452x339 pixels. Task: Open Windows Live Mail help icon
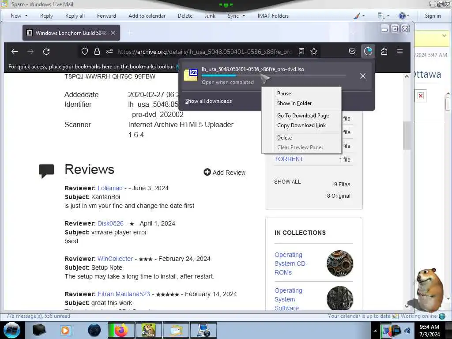pyautogui.click(x=402, y=16)
